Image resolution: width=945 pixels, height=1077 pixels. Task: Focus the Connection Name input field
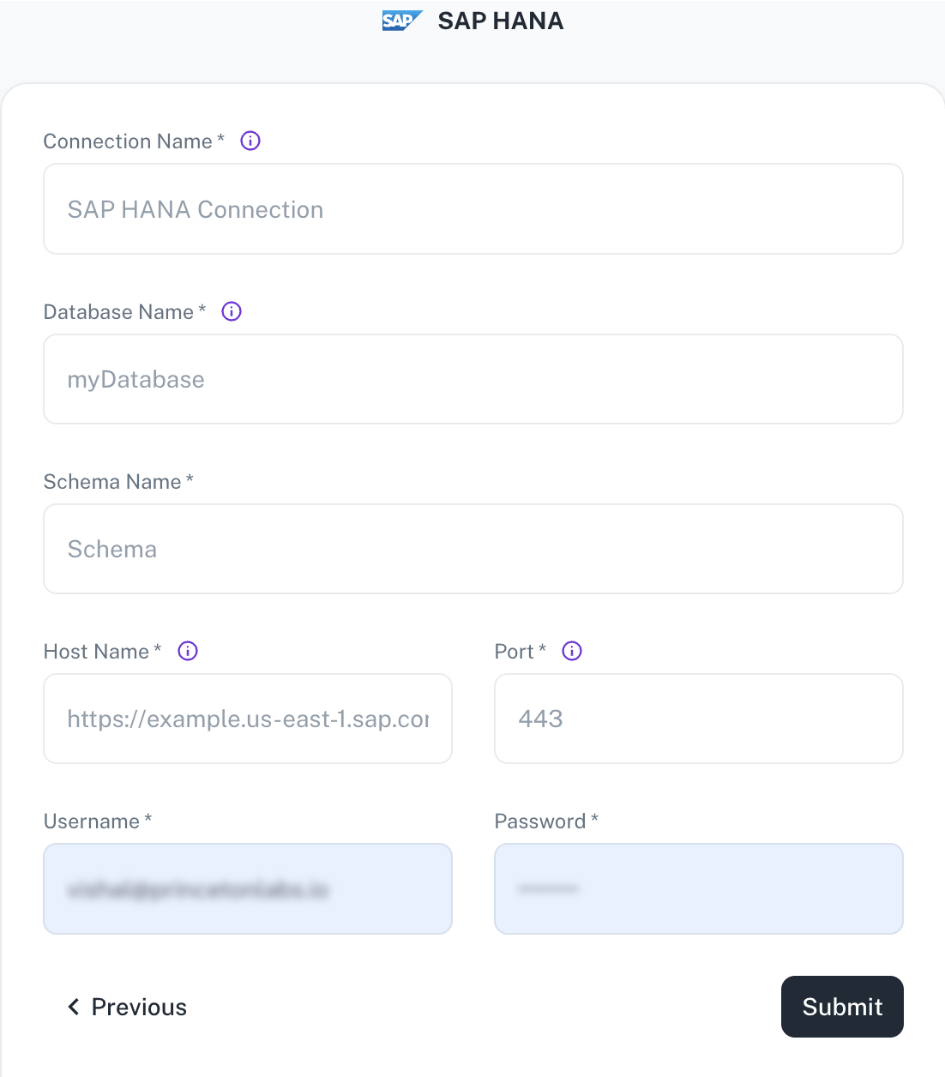[473, 209]
